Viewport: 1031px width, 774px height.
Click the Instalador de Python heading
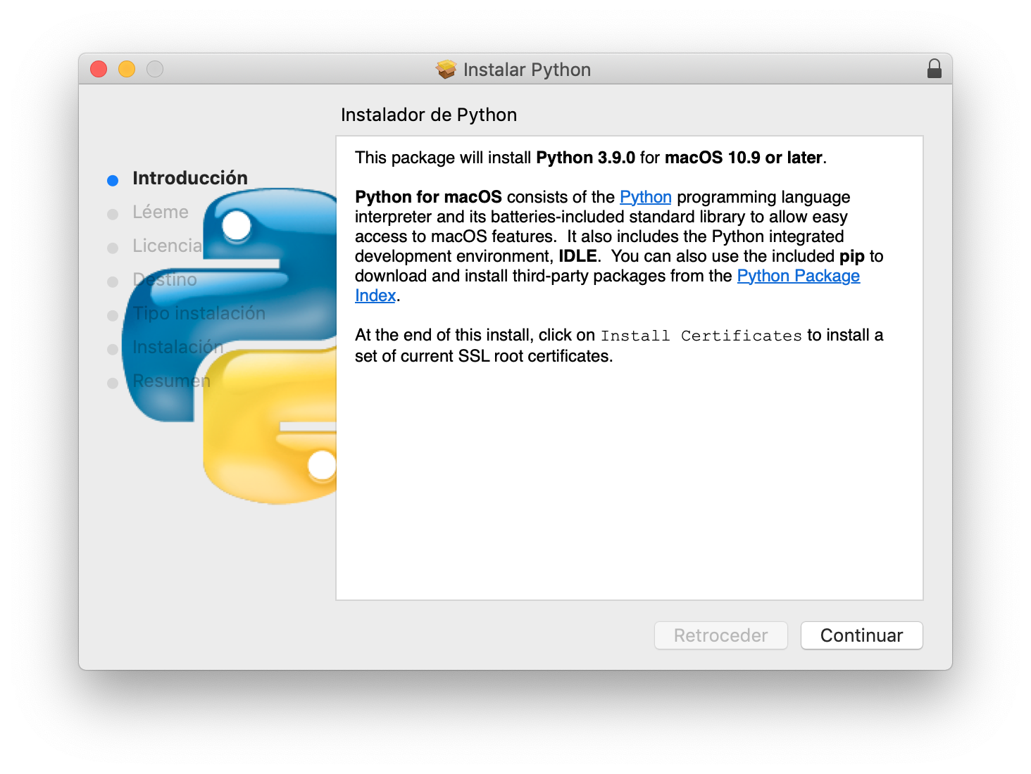[x=429, y=114]
